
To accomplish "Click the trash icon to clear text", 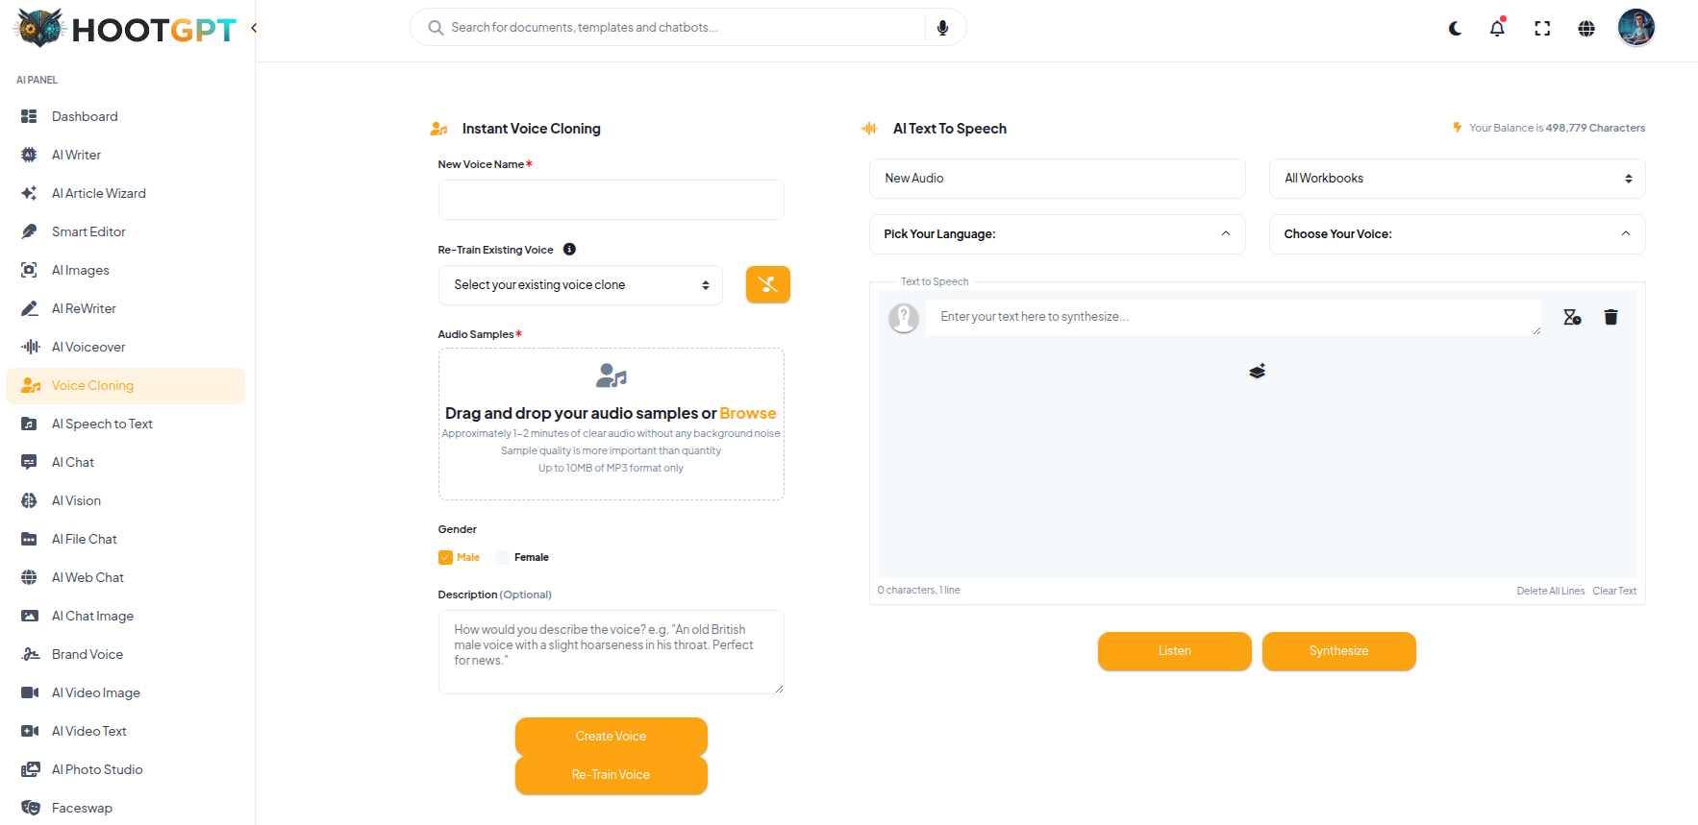I will (x=1611, y=317).
